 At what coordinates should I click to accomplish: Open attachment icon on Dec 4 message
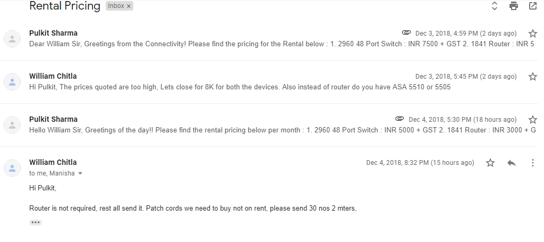tap(400, 119)
